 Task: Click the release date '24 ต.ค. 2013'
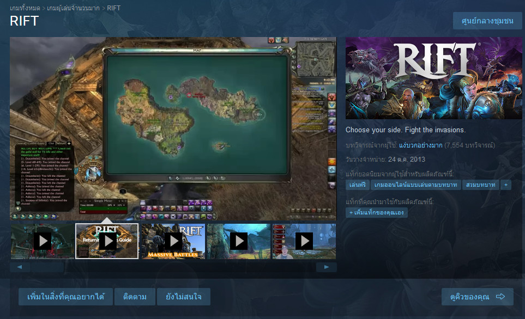(x=407, y=159)
